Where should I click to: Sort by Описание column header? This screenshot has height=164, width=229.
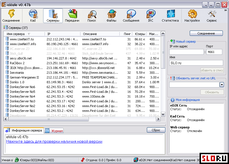pyautogui.click(x=100, y=34)
